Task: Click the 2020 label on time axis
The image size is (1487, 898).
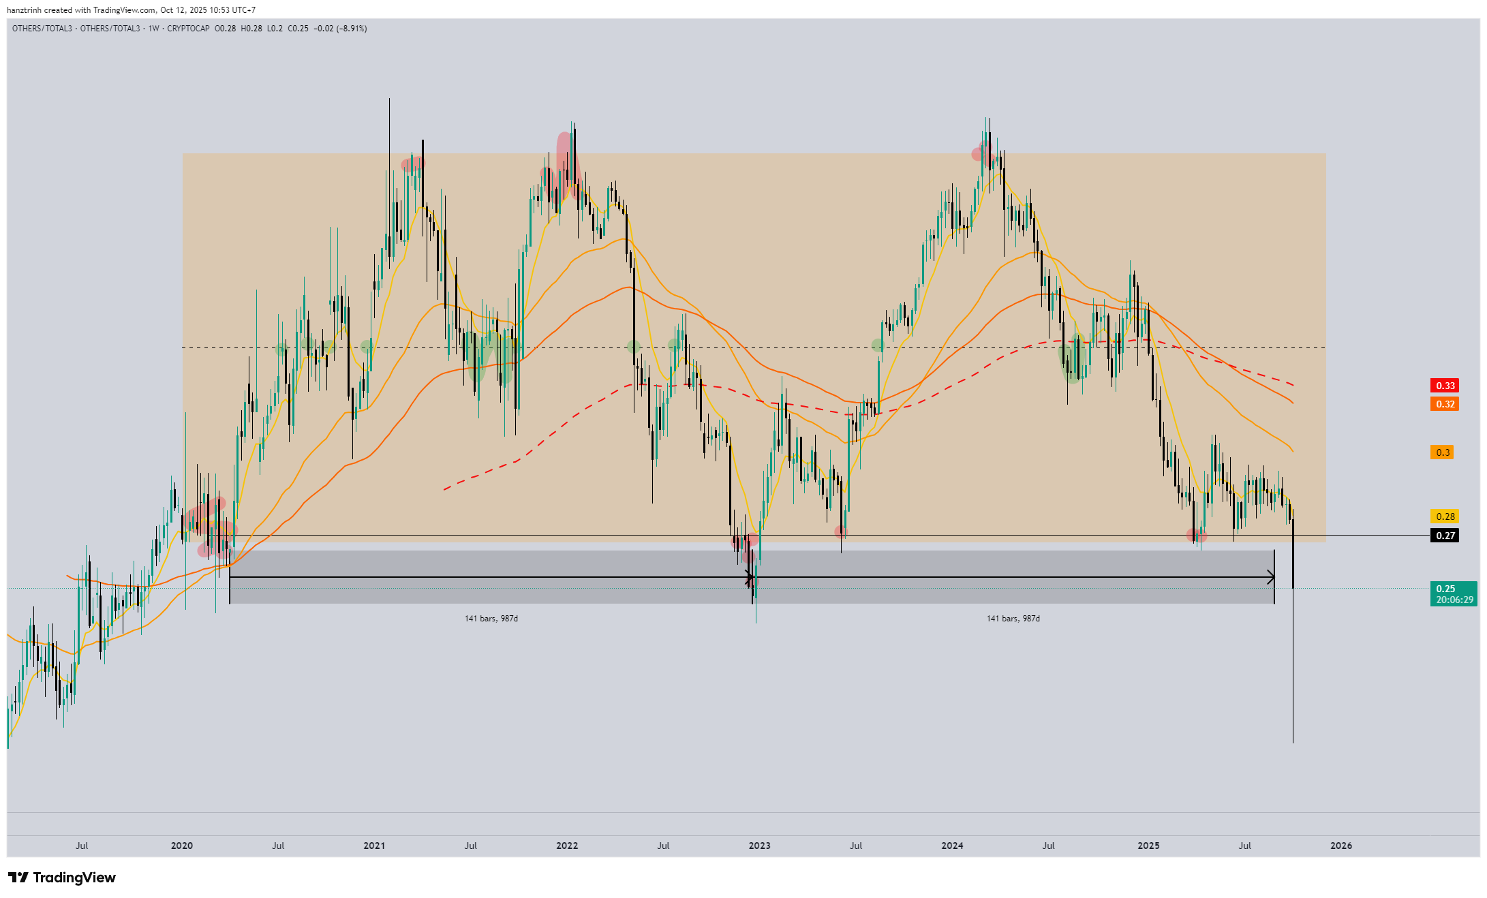Action: click(x=181, y=846)
